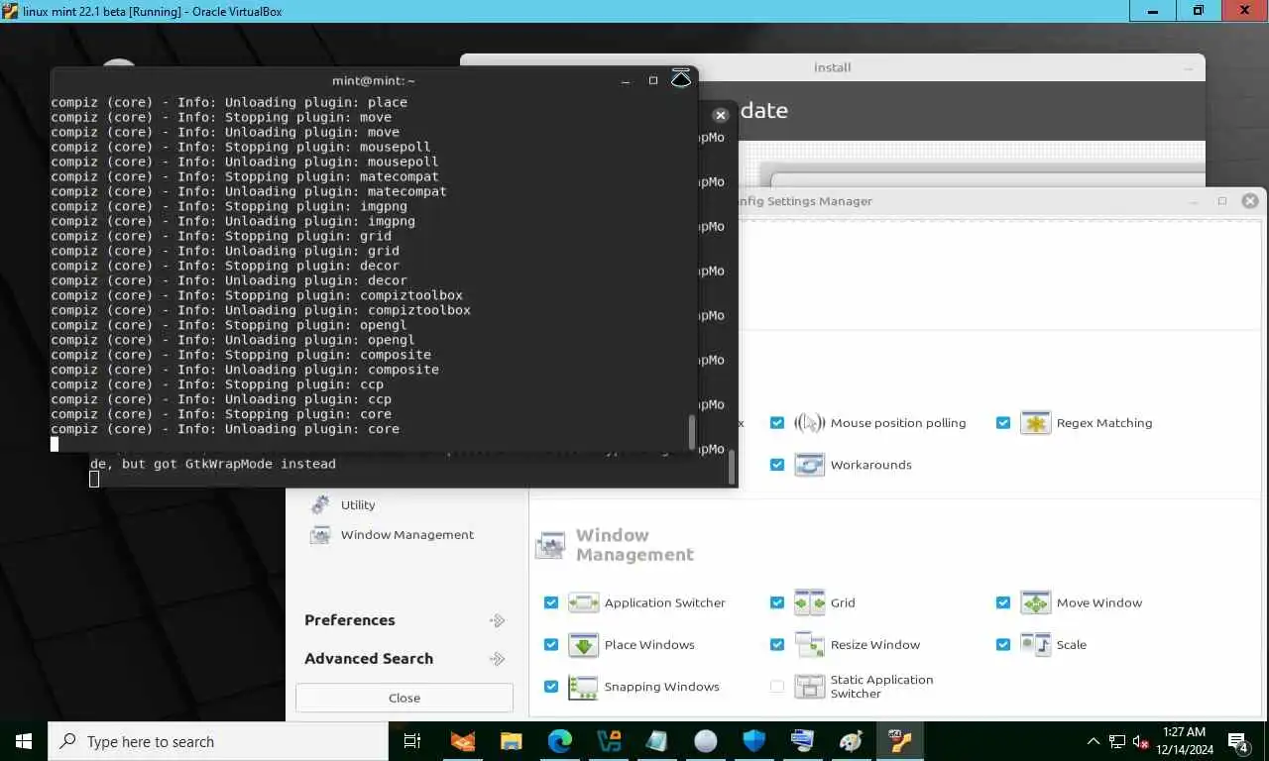Image resolution: width=1269 pixels, height=761 pixels.
Task: Click the Scale plugin icon
Action: coord(1035,645)
